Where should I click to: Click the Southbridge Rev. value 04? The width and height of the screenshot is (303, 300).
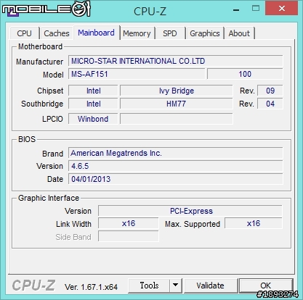[x=270, y=104]
